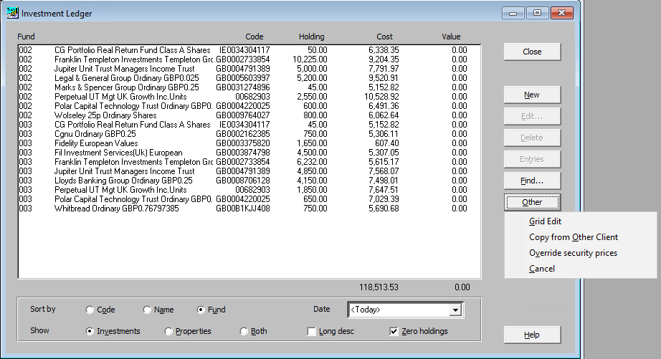Pick Override security prices
Image resolution: width=661 pixels, height=359 pixels.
click(573, 253)
